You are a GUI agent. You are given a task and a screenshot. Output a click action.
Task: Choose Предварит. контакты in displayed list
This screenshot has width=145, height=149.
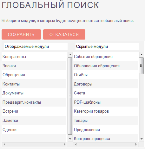34,102
